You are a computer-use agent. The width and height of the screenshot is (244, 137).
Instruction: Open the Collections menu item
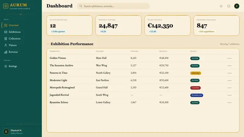pyautogui.click(x=21, y=39)
